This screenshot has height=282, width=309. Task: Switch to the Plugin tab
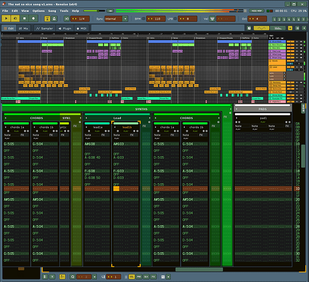pyautogui.click(x=65, y=28)
